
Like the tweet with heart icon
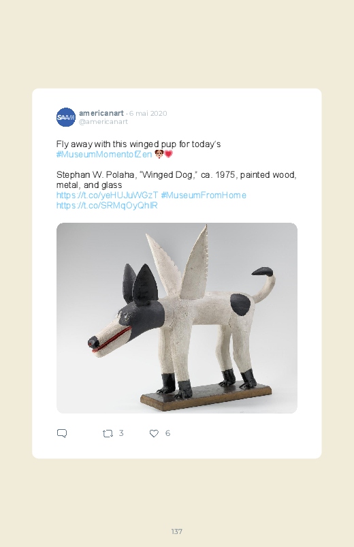[154, 433]
